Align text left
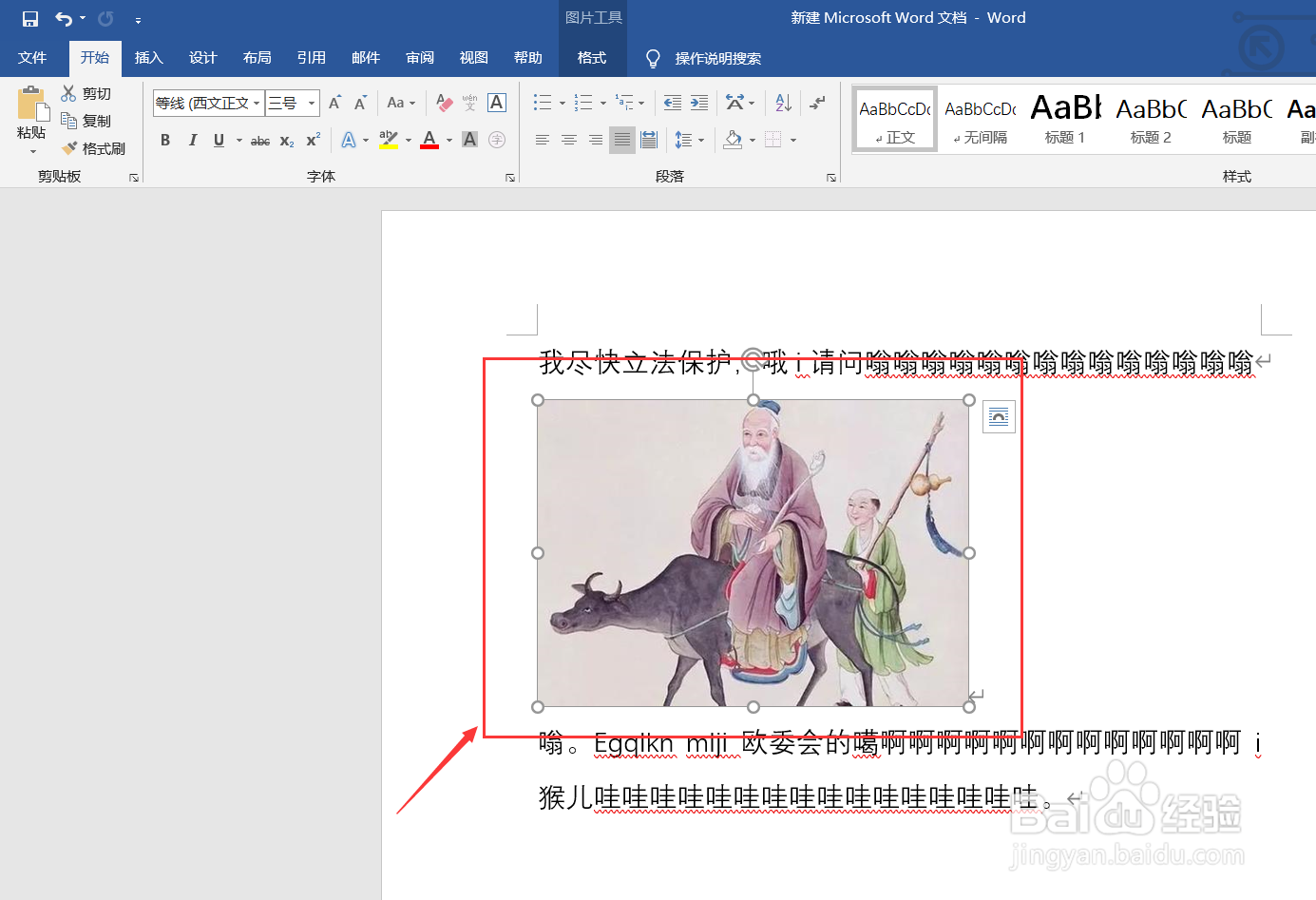Image resolution: width=1316 pixels, height=900 pixels. pos(543,140)
